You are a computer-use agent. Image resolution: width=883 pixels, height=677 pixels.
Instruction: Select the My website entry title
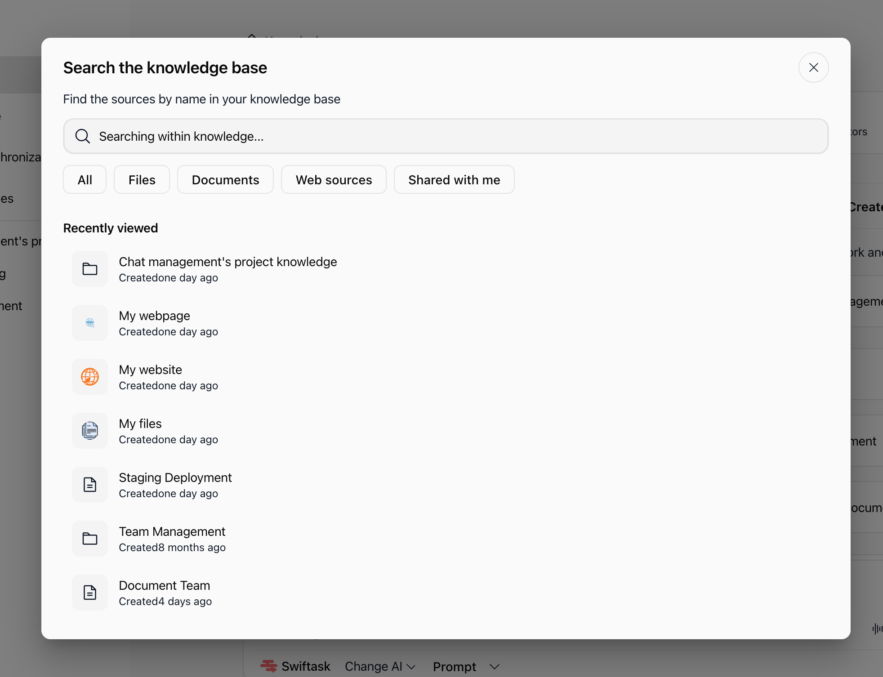150,370
